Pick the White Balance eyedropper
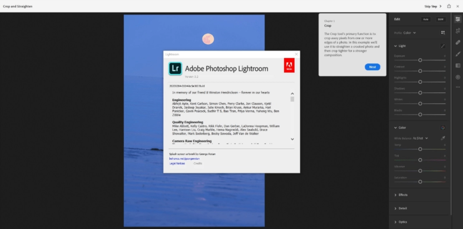The image size is (463, 229). 443,138
